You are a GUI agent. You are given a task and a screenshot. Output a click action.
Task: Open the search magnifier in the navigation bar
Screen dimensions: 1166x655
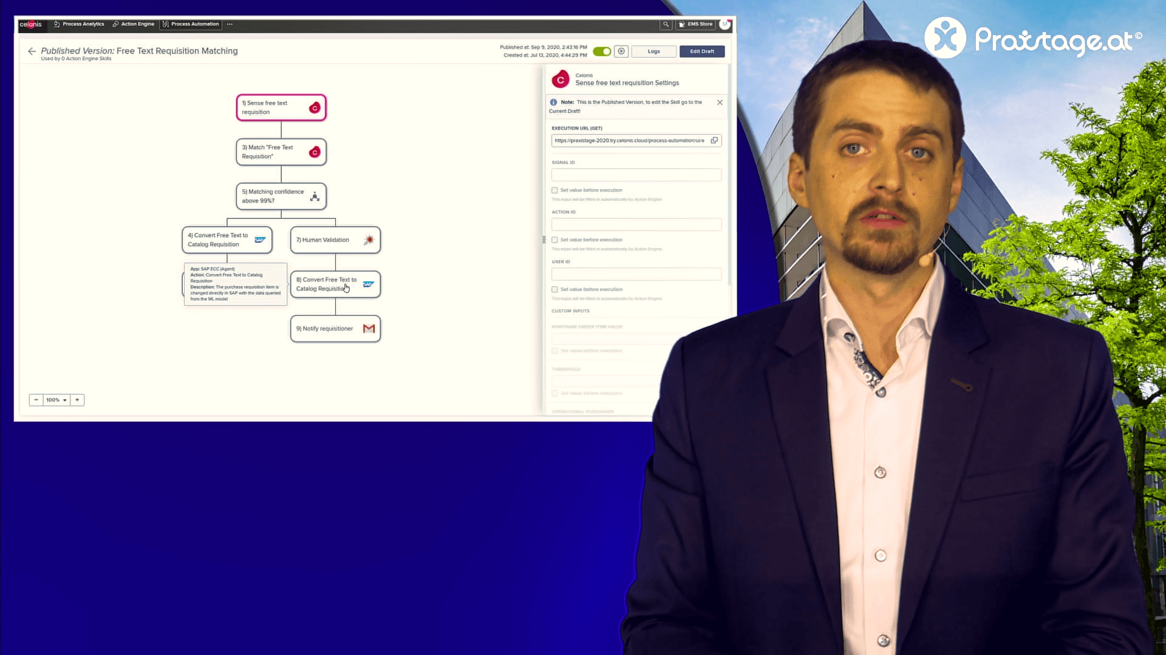(666, 24)
